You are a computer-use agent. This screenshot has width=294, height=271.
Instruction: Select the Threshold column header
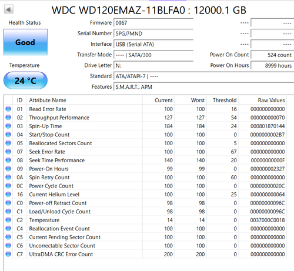(223, 100)
